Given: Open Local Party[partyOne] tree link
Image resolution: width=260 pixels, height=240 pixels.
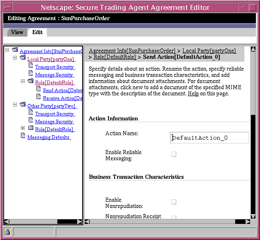Looking at the screenshot, I should pos(52,59).
